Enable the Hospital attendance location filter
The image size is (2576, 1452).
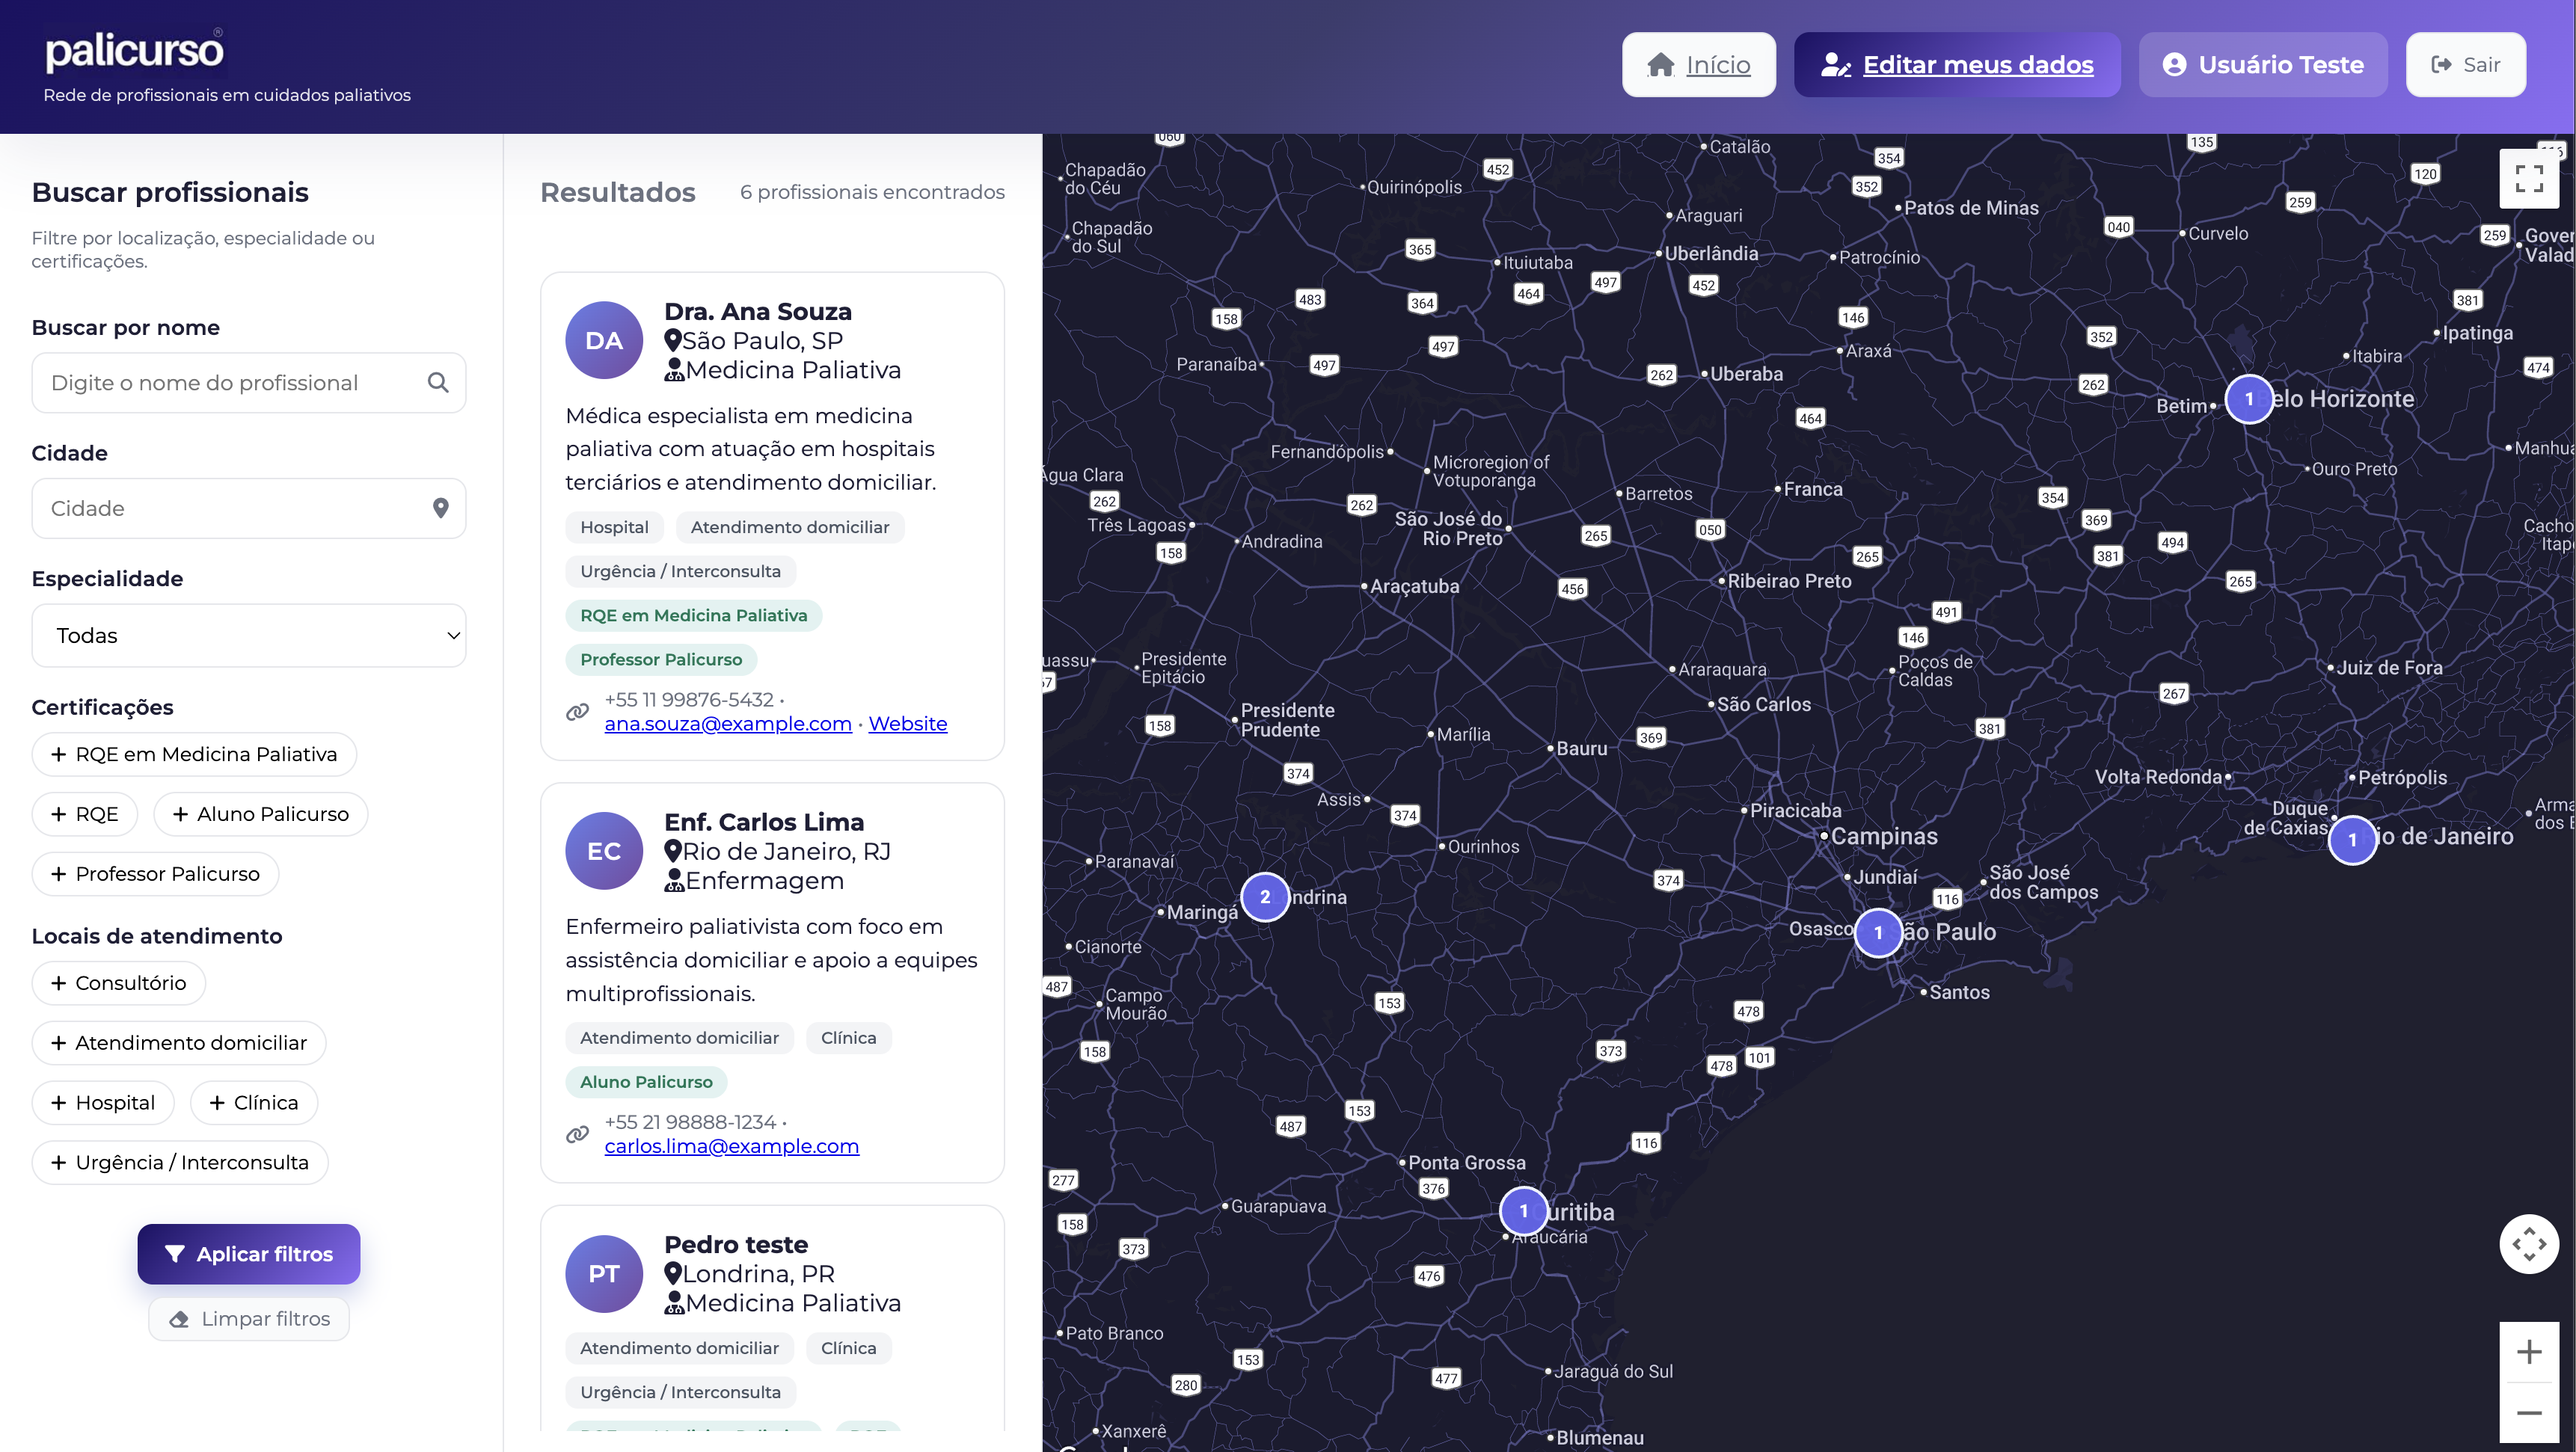[x=103, y=1102]
